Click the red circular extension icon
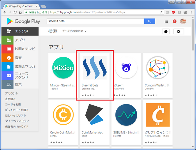 point(173,12)
